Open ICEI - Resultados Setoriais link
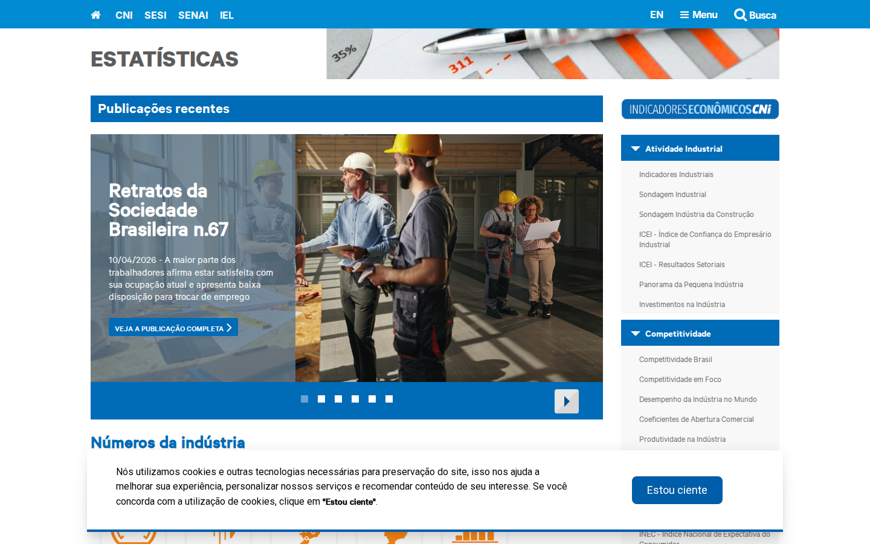This screenshot has height=544, width=870. (x=682, y=265)
